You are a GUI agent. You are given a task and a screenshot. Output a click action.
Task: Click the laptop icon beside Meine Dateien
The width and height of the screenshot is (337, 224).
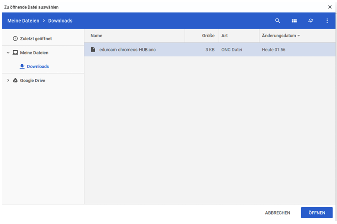click(x=15, y=52)
